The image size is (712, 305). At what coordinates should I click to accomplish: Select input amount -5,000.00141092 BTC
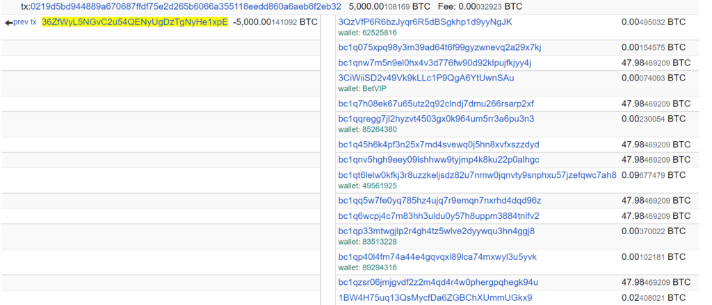coord(275,22)
